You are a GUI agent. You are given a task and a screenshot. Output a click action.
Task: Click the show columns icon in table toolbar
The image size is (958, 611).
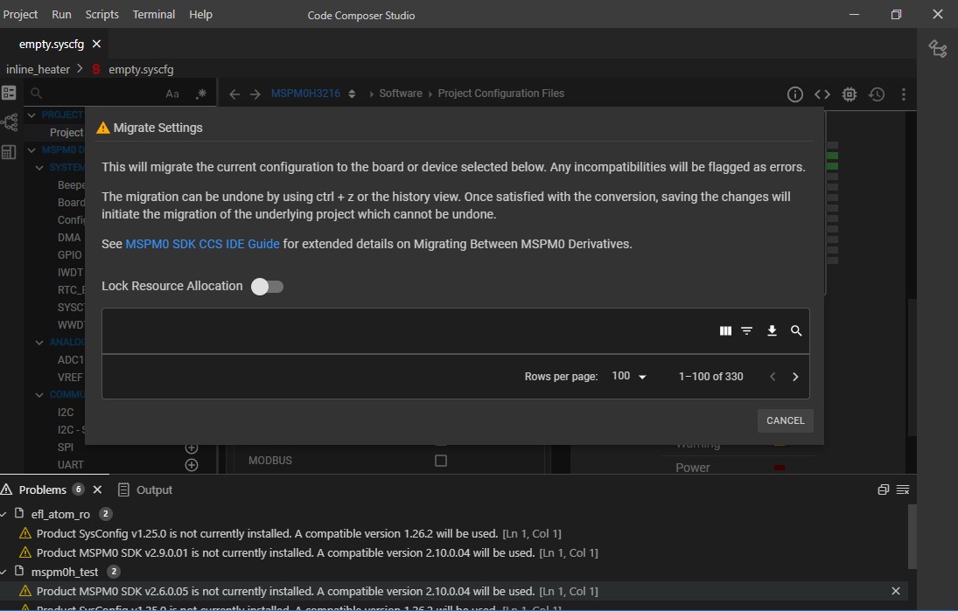pos(725,330)
